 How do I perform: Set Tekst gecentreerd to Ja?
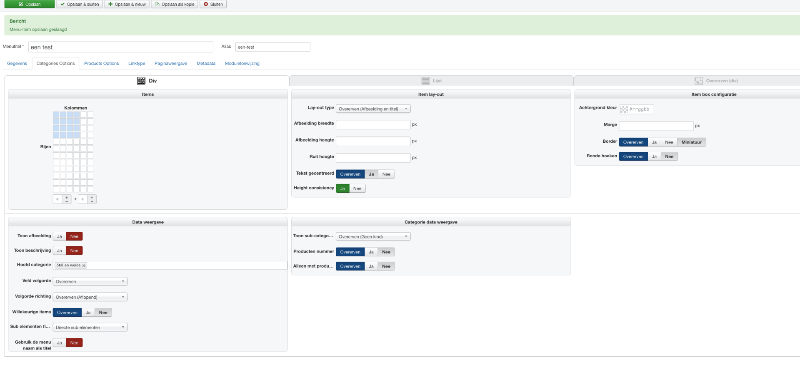[371, 174]
